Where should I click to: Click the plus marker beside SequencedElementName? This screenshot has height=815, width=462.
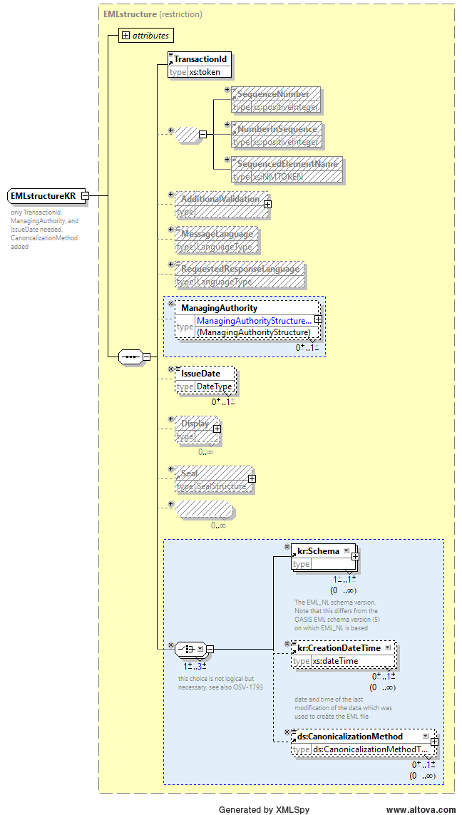click(x=227, y=159)
